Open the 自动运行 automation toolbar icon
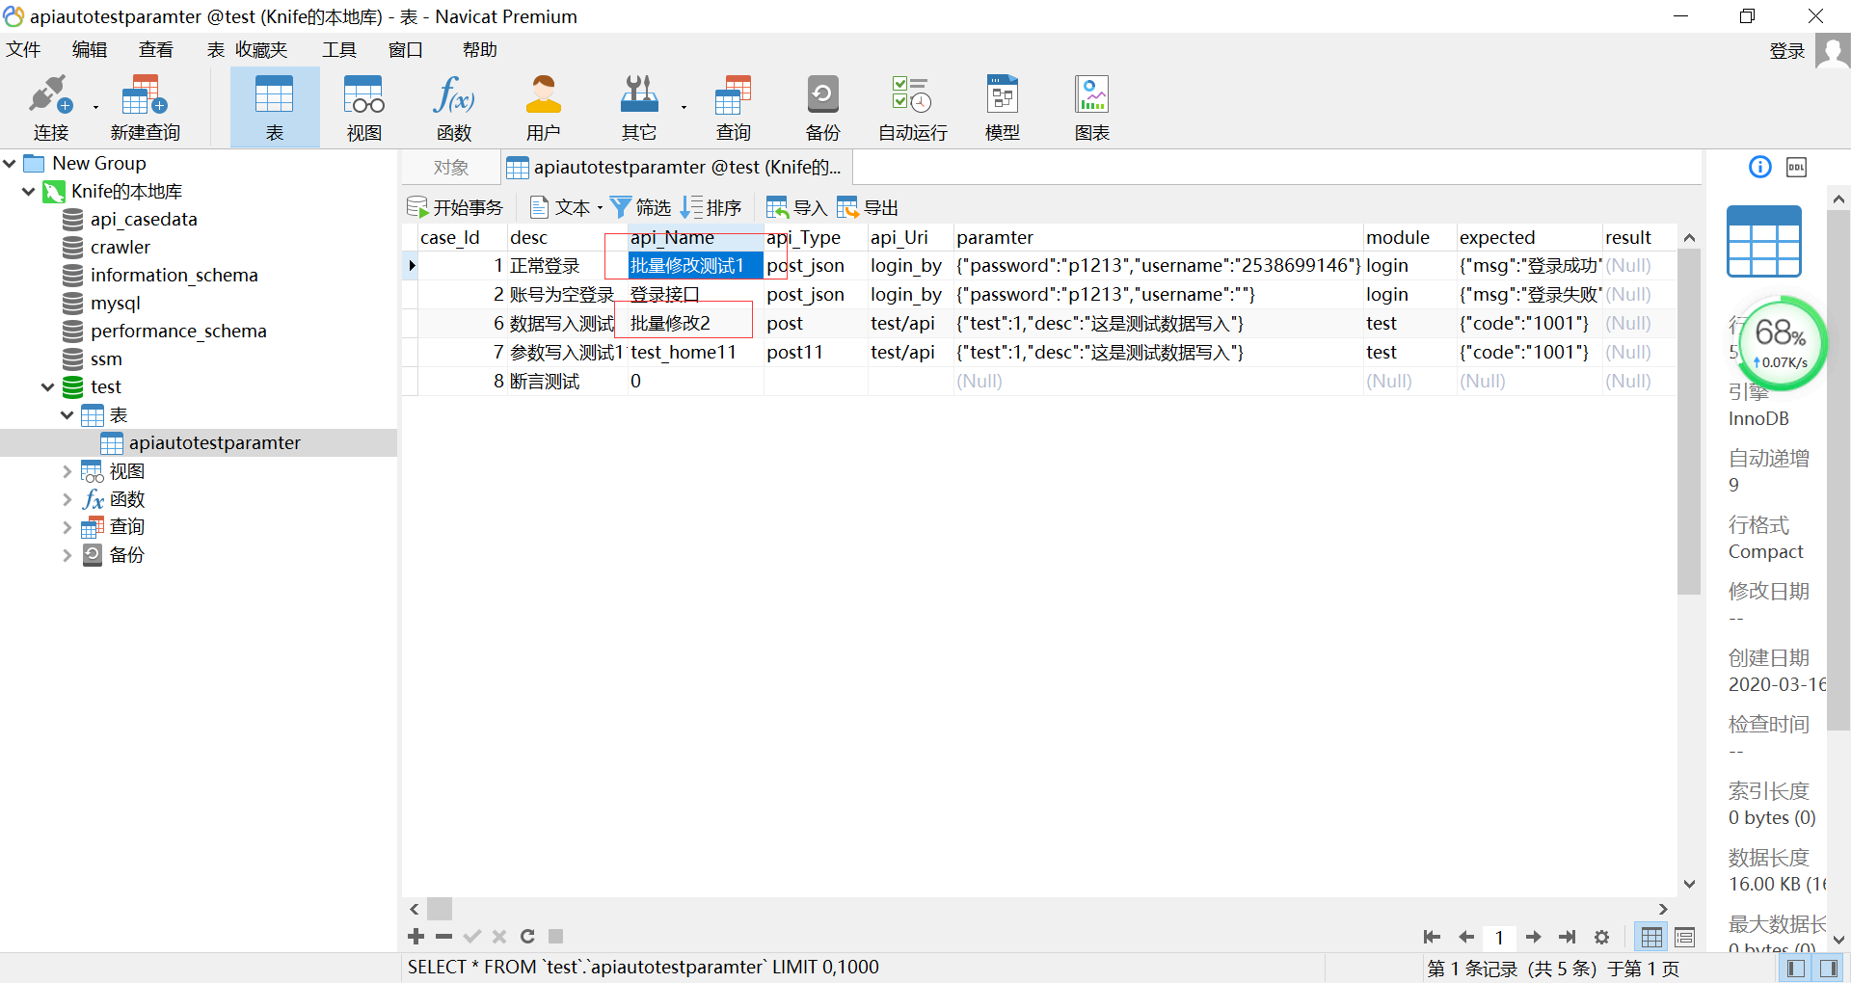The width and height of the screenshot is (1851, 983). pos(912,107)
